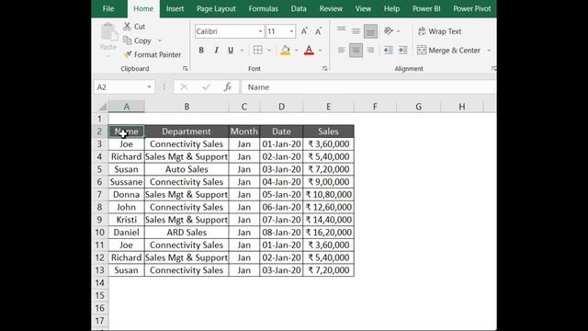Select cell containing ARD Sales
Image resolution: width=588 pixels, height=331 pixels.
pyautogui.click(x=187, y=233)
